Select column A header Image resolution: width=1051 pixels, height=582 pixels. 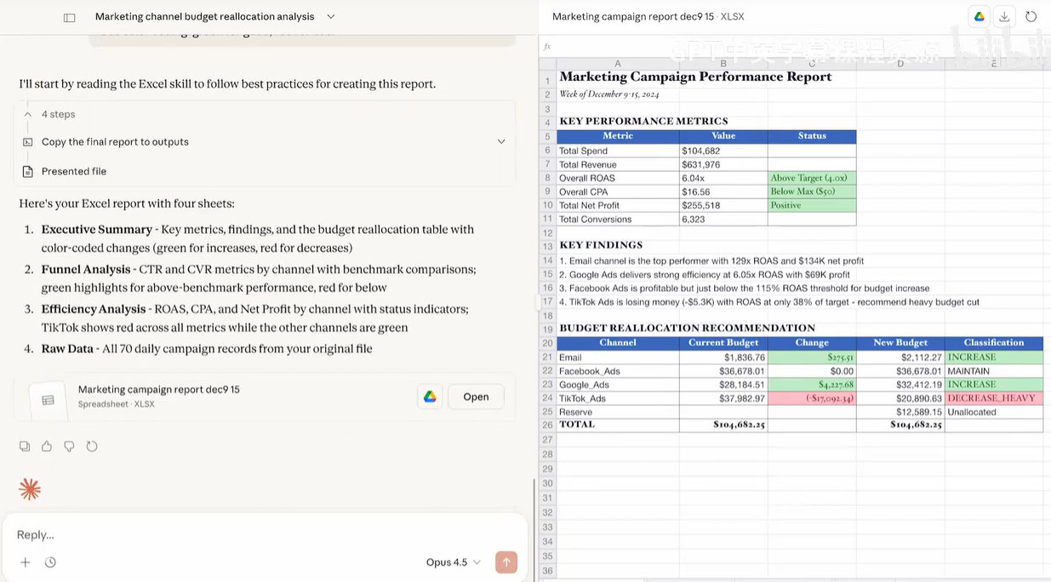coord(618,64)
